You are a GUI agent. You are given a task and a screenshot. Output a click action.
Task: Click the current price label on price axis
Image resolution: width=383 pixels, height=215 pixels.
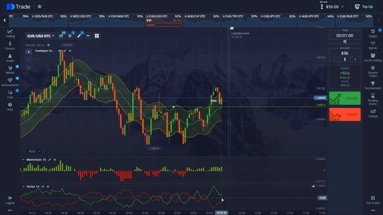[x=320, y=98]
